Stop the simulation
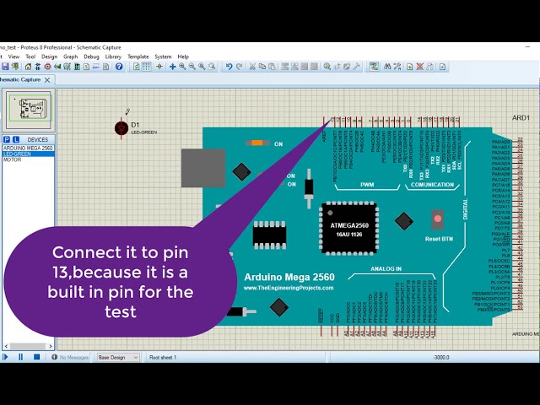The height and width of the screenshot is (405, 540). pyautogui.click(x=36, y=357)
